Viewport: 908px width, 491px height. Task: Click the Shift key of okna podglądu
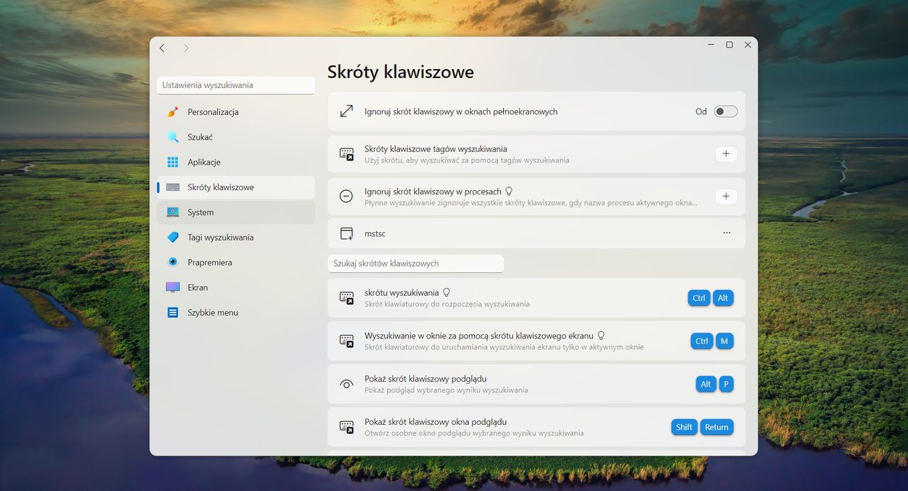tap(684, 427)
